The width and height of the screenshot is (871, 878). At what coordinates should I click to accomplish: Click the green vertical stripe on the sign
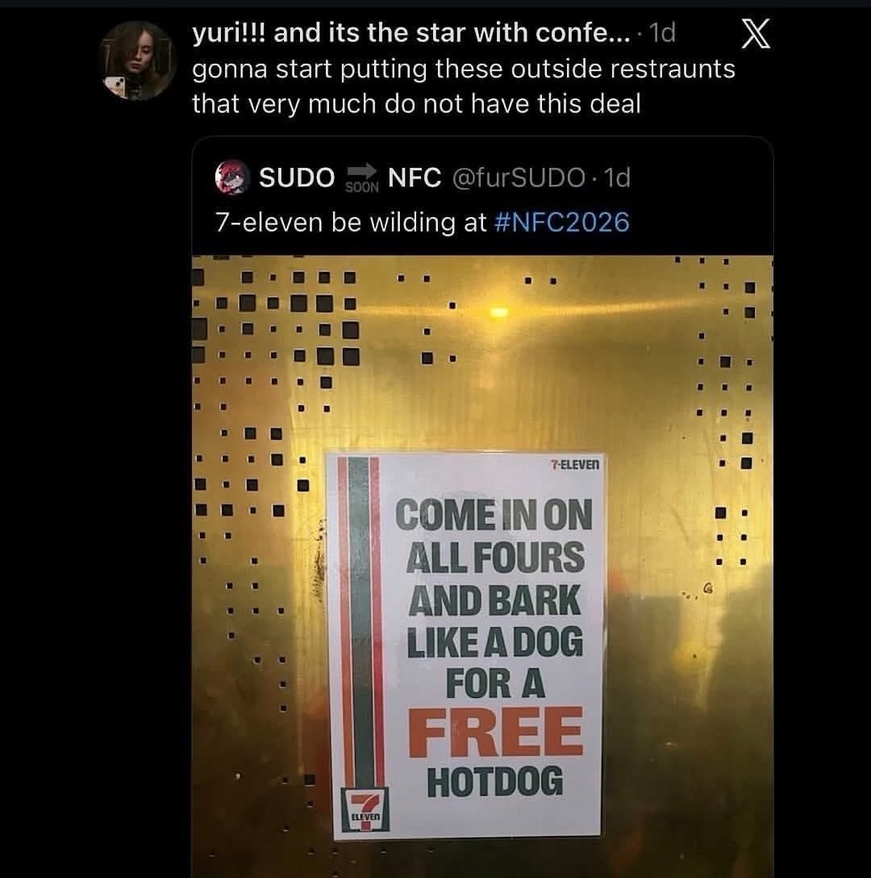pyautogui.click(x=361, y=621)
